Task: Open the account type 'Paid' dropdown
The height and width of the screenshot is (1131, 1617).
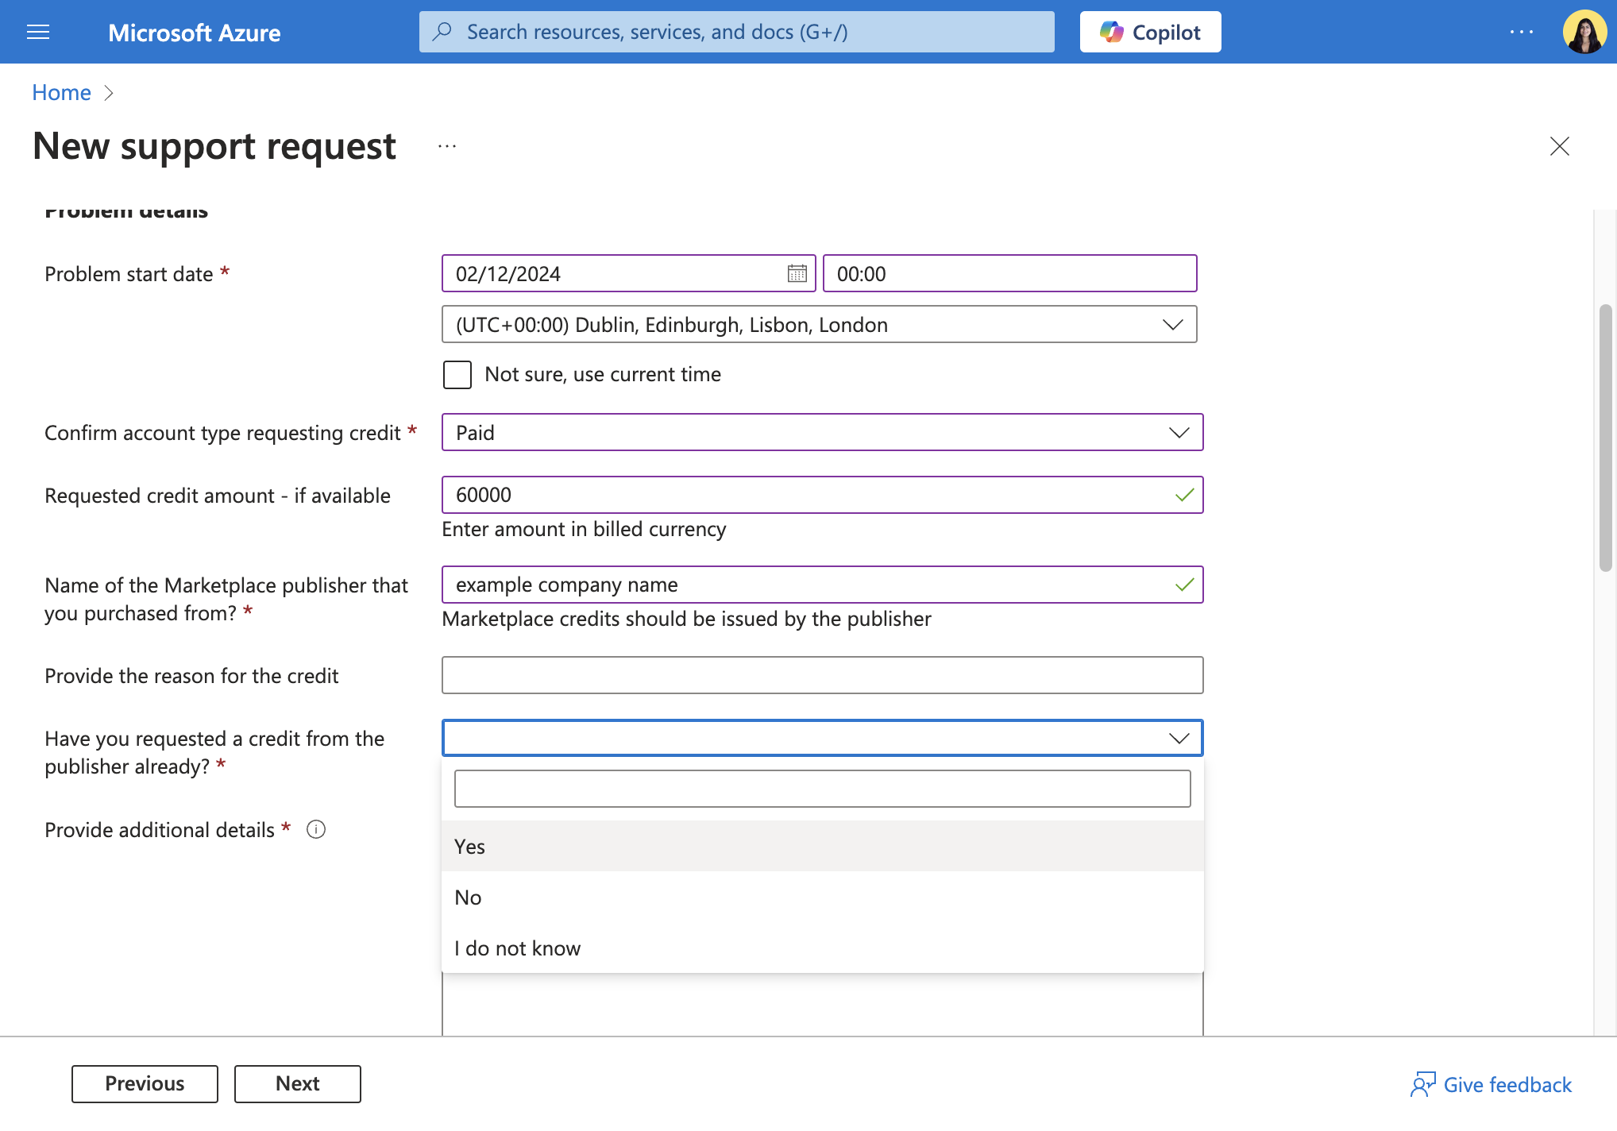Action: pyautogui.click(x=822, y=433)
